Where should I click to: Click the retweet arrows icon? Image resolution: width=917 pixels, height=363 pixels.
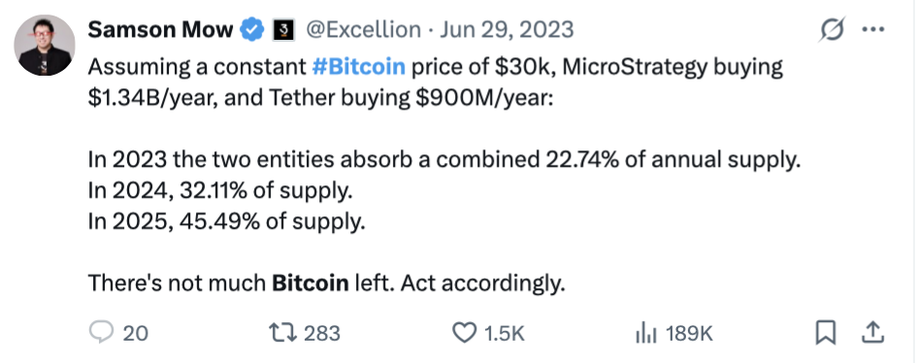click(282, 333)
